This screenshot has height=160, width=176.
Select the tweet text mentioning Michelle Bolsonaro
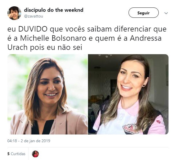(x=87, y=38)
